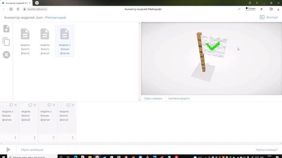Click the delete model circle-X icon
This screenshot has height=158, width=282.
6,55
